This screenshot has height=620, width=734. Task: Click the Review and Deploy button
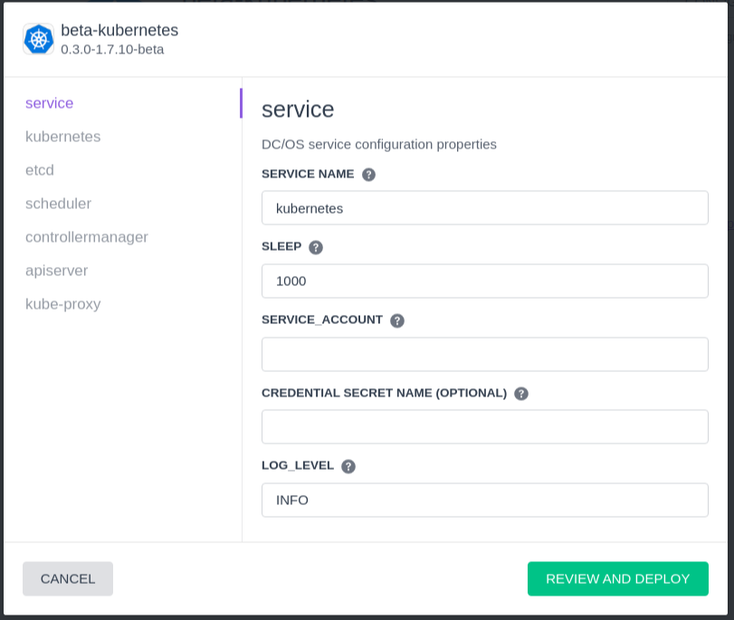pyautogui.click(x=617, y=578)
